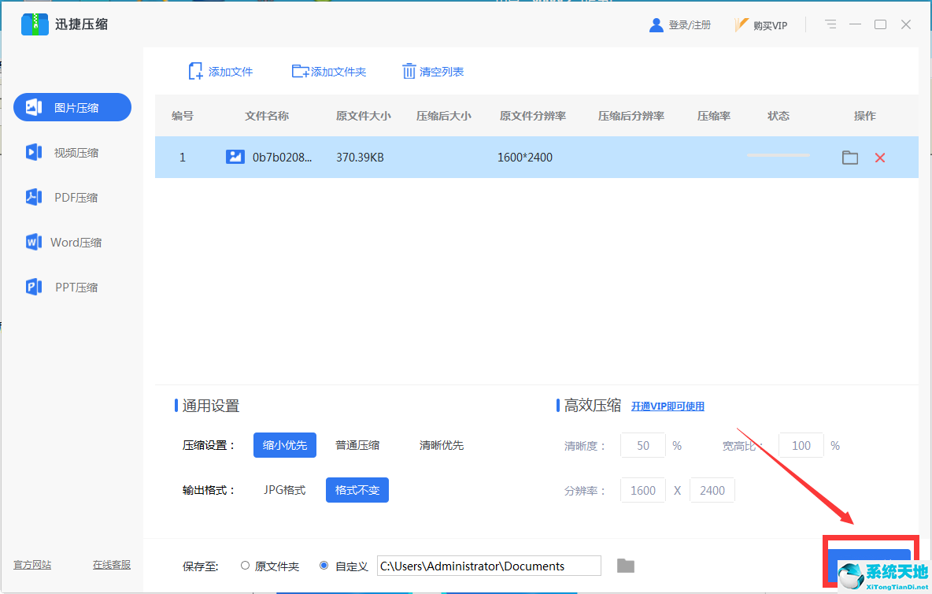Viewport: 932px width, 594px height.
Task: Click the 原文件分辨率 column header
Action: (x=533, y=116)
